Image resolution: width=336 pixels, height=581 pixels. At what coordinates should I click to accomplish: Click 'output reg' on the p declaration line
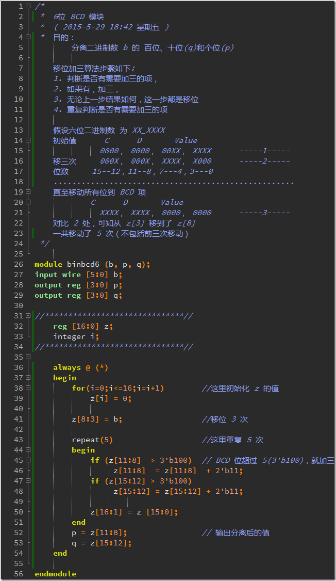coord(58,285)
